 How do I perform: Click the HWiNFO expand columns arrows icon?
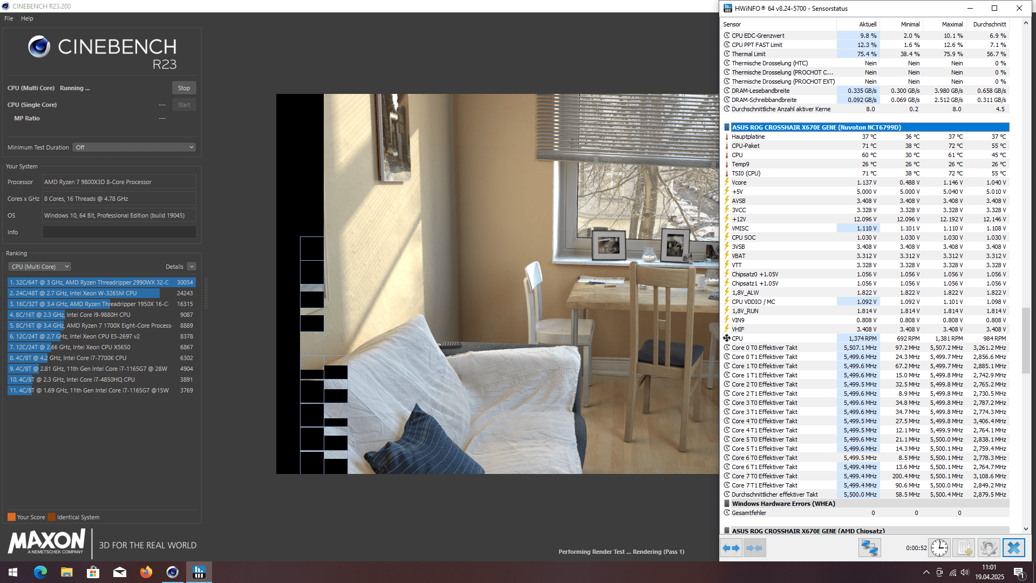click(731, 548)
